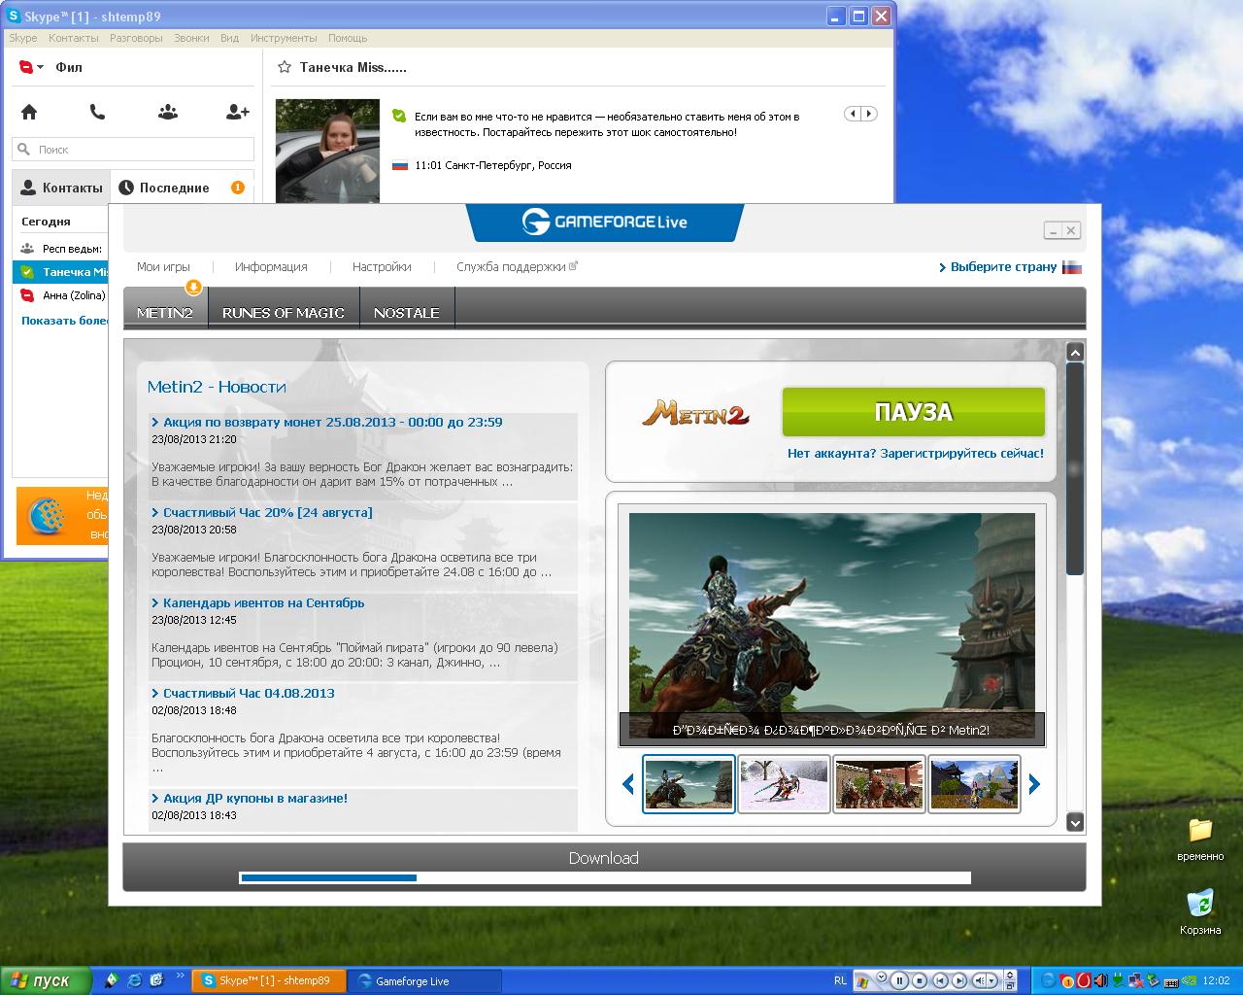This screenshot has height=995, width=1243.
Task: Click the previous arrow in Skype mood message
Action: (854, 114)
